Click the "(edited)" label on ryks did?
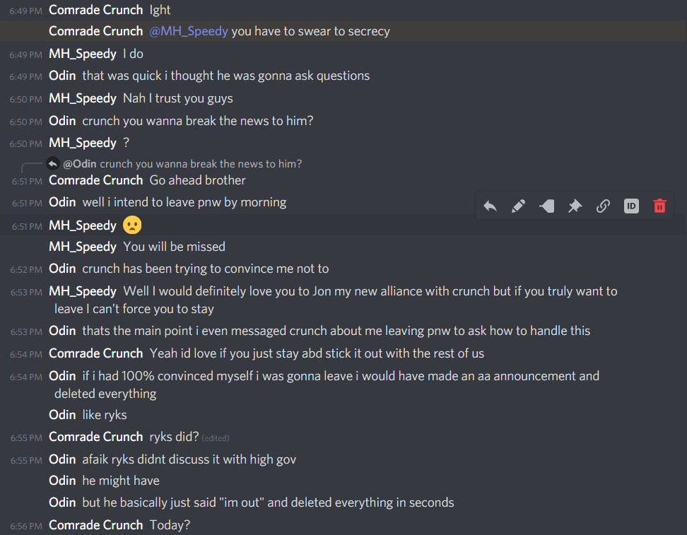Image resolution: width=687 pixels, height=535 pixels. pyautogui.click(x=215, y=438)
